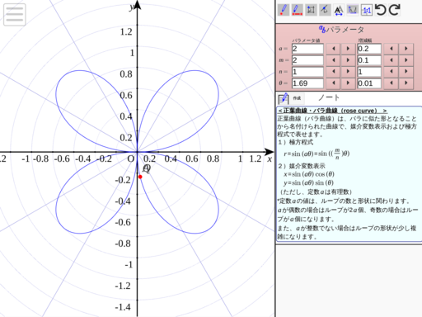
Task: Increase the step size for n
Action: 406,72
